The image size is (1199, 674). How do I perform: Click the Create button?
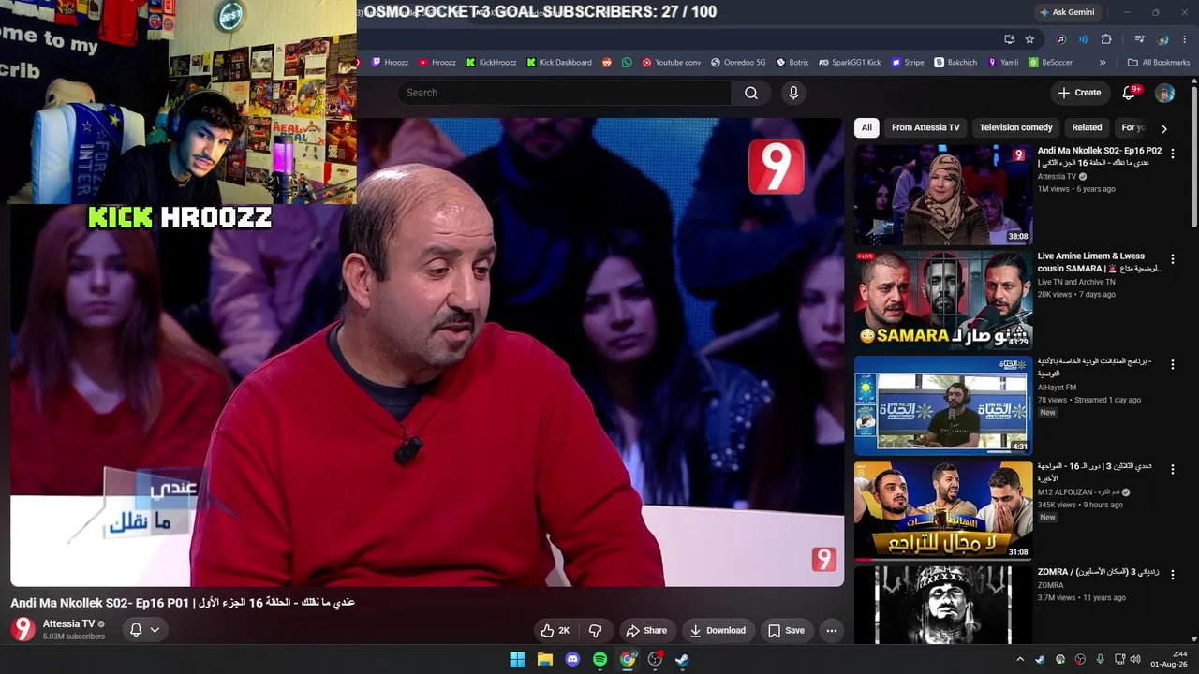[1079, 93]
